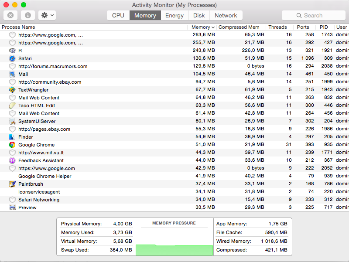Click the TextWrangler icon
Viewport: 349px width, 262px height.
(x=12, y=90)
